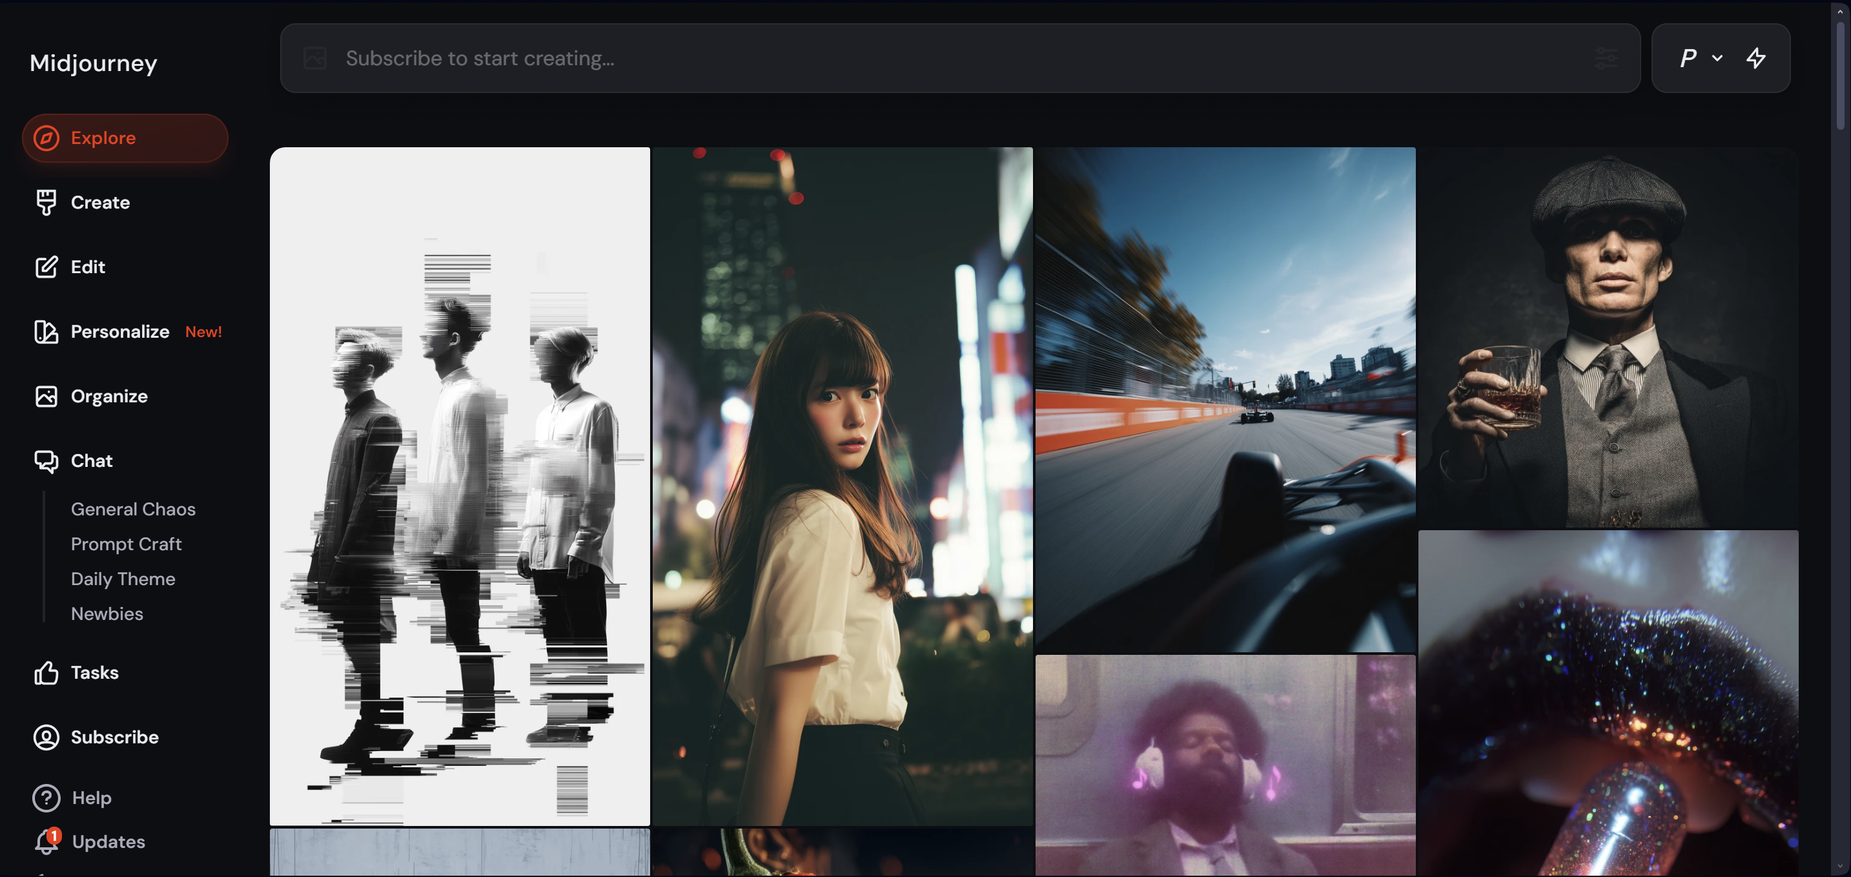Open the woman in night city image

pyautogui.click(x=842, y=487)
